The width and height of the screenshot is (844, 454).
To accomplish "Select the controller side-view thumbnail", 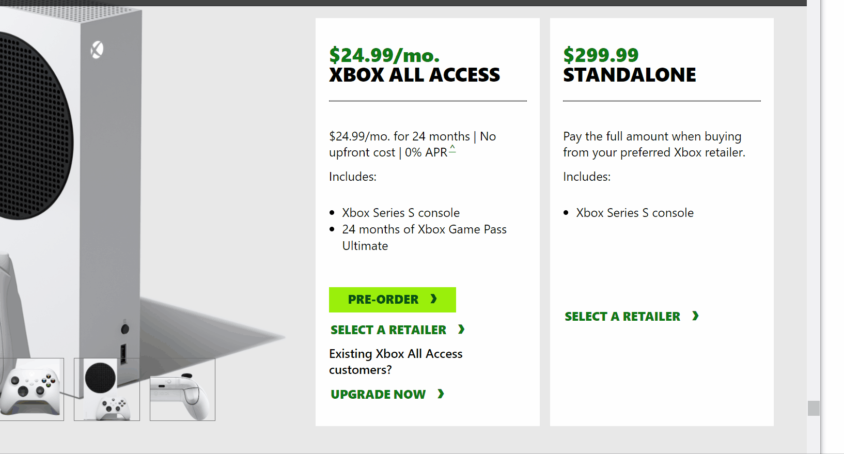I will pyautogui.click(x=182, y=389).
